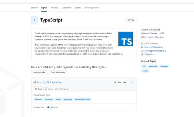Click the TS logo image
The width and height of the screenshot is (194, 117).
[126, 39]
